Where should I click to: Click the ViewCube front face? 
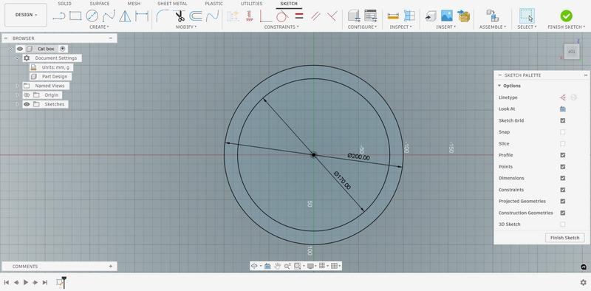tap(571, 52)
